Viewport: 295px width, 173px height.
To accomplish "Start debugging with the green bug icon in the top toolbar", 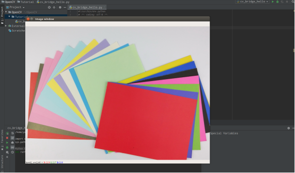I will [277, 2].
